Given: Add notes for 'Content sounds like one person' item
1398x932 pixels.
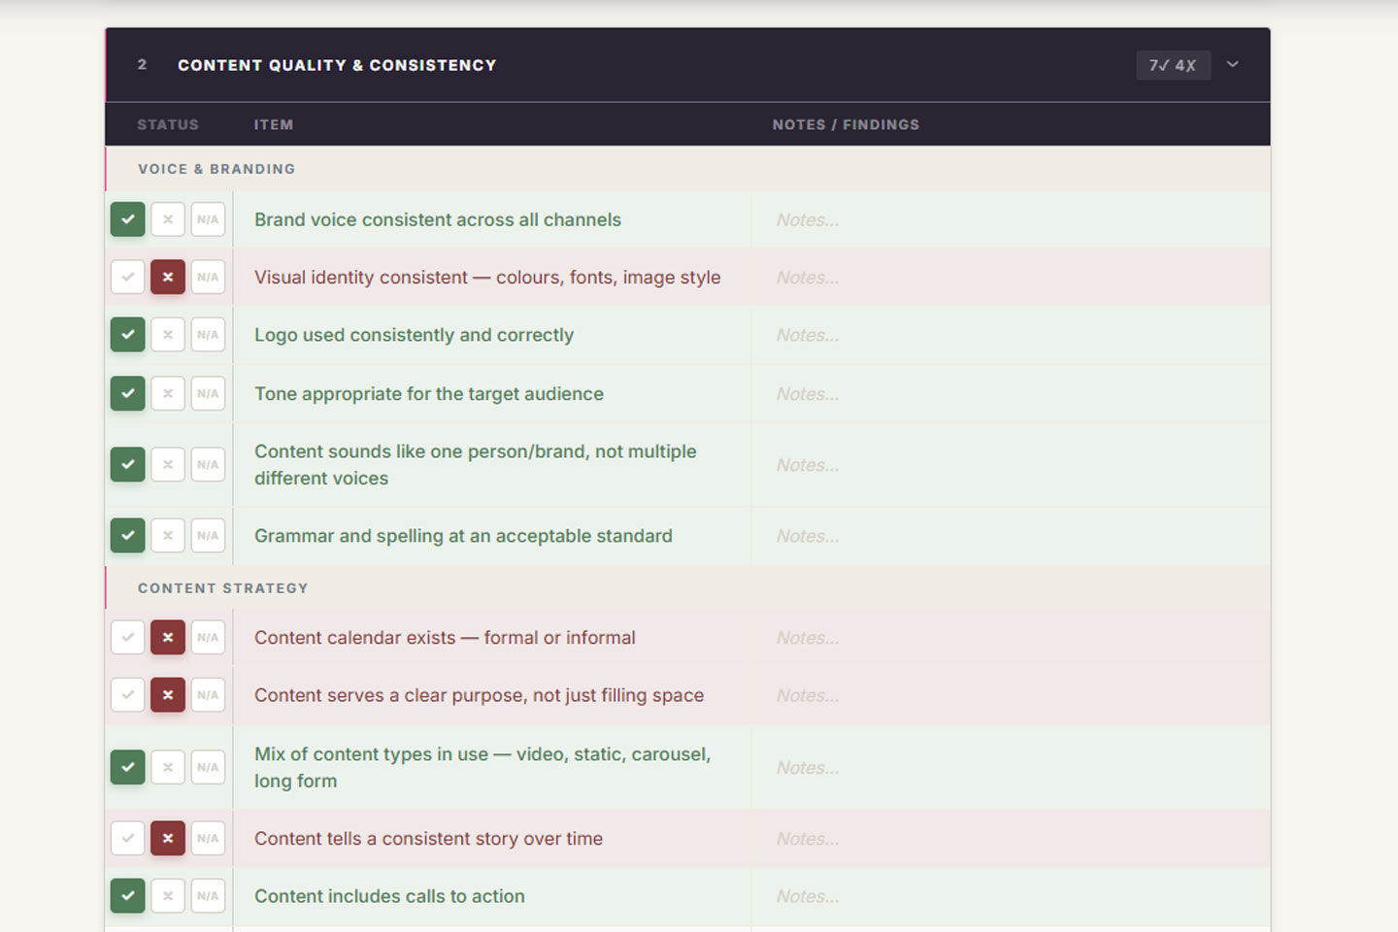Looking at the screenshot, I should (1011, 465).
